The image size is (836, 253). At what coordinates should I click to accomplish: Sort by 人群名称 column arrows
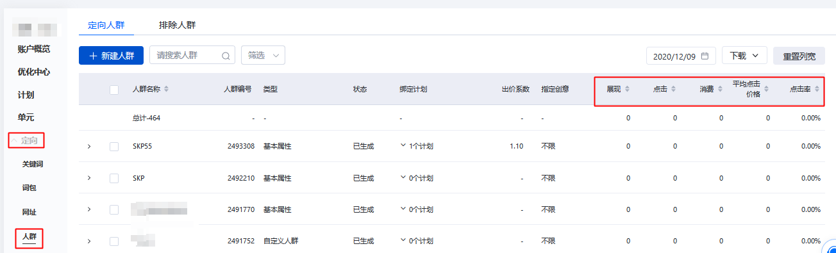(x=167, y=89)
